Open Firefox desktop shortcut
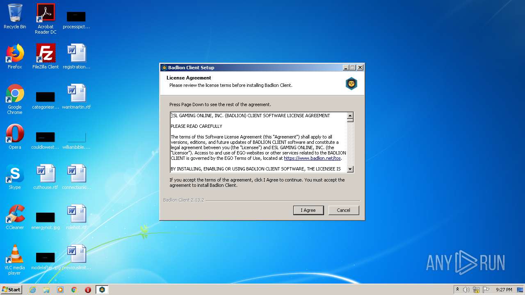 15,57
